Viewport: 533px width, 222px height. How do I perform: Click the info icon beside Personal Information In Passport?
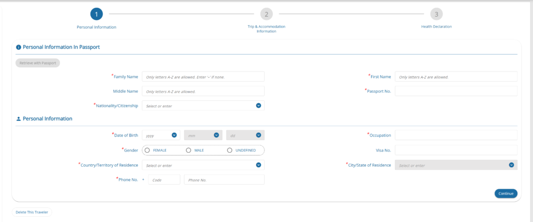19,47
